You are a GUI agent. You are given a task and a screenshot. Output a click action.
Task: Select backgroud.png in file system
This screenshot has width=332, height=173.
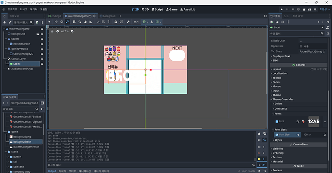(22, 137)
